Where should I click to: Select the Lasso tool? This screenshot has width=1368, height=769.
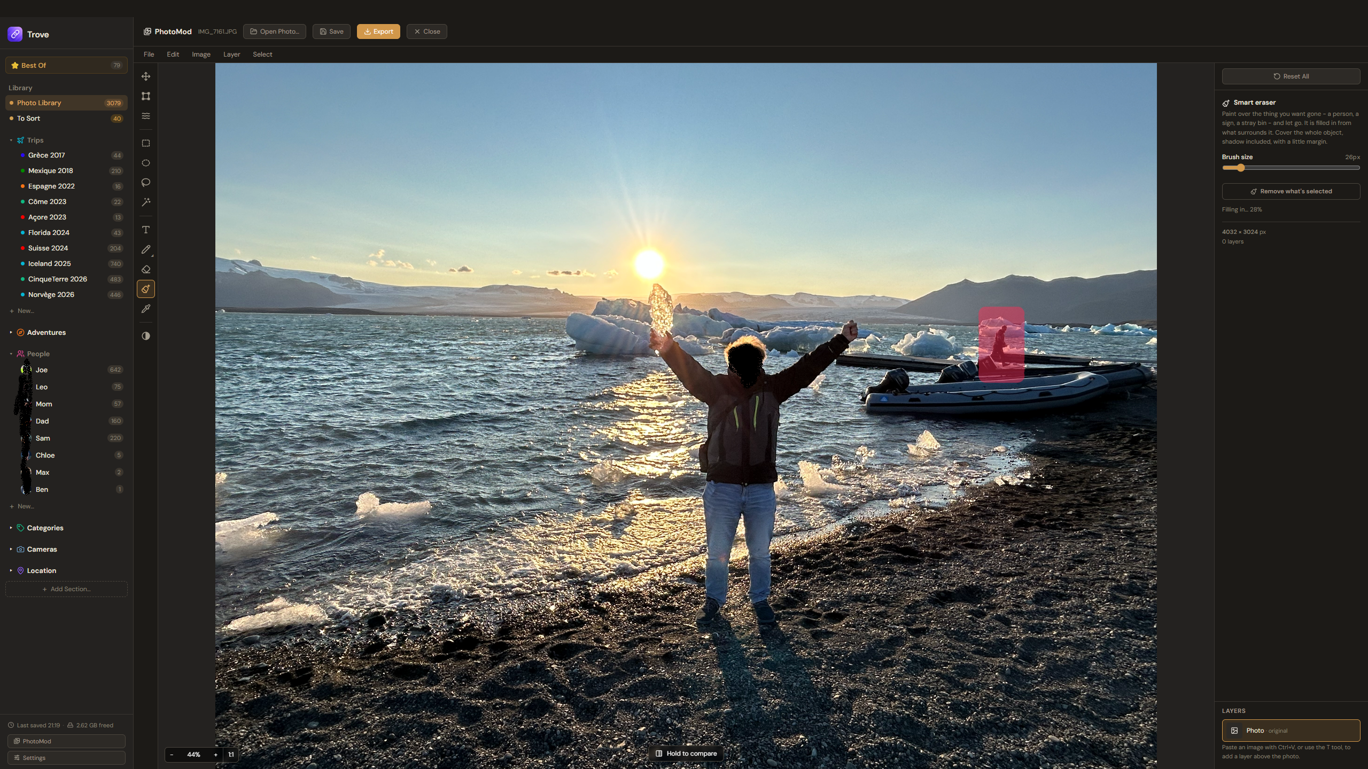coord(146,183)
